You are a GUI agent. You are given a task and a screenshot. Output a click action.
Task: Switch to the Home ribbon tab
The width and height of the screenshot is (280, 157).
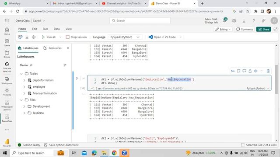(x=22, y=29)
